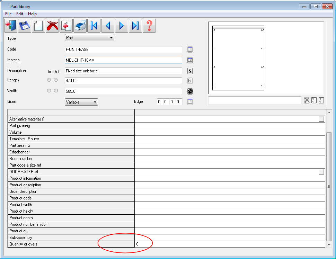Go to previous record arrow
Image resolution: width=336 pixels, height=259 pixels.
(108, 26)
